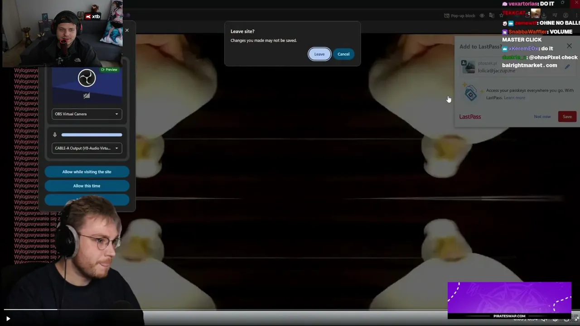Screen dimensions: 580x326
Task: Play the video with the play button
Action: [x=8, y=319]
